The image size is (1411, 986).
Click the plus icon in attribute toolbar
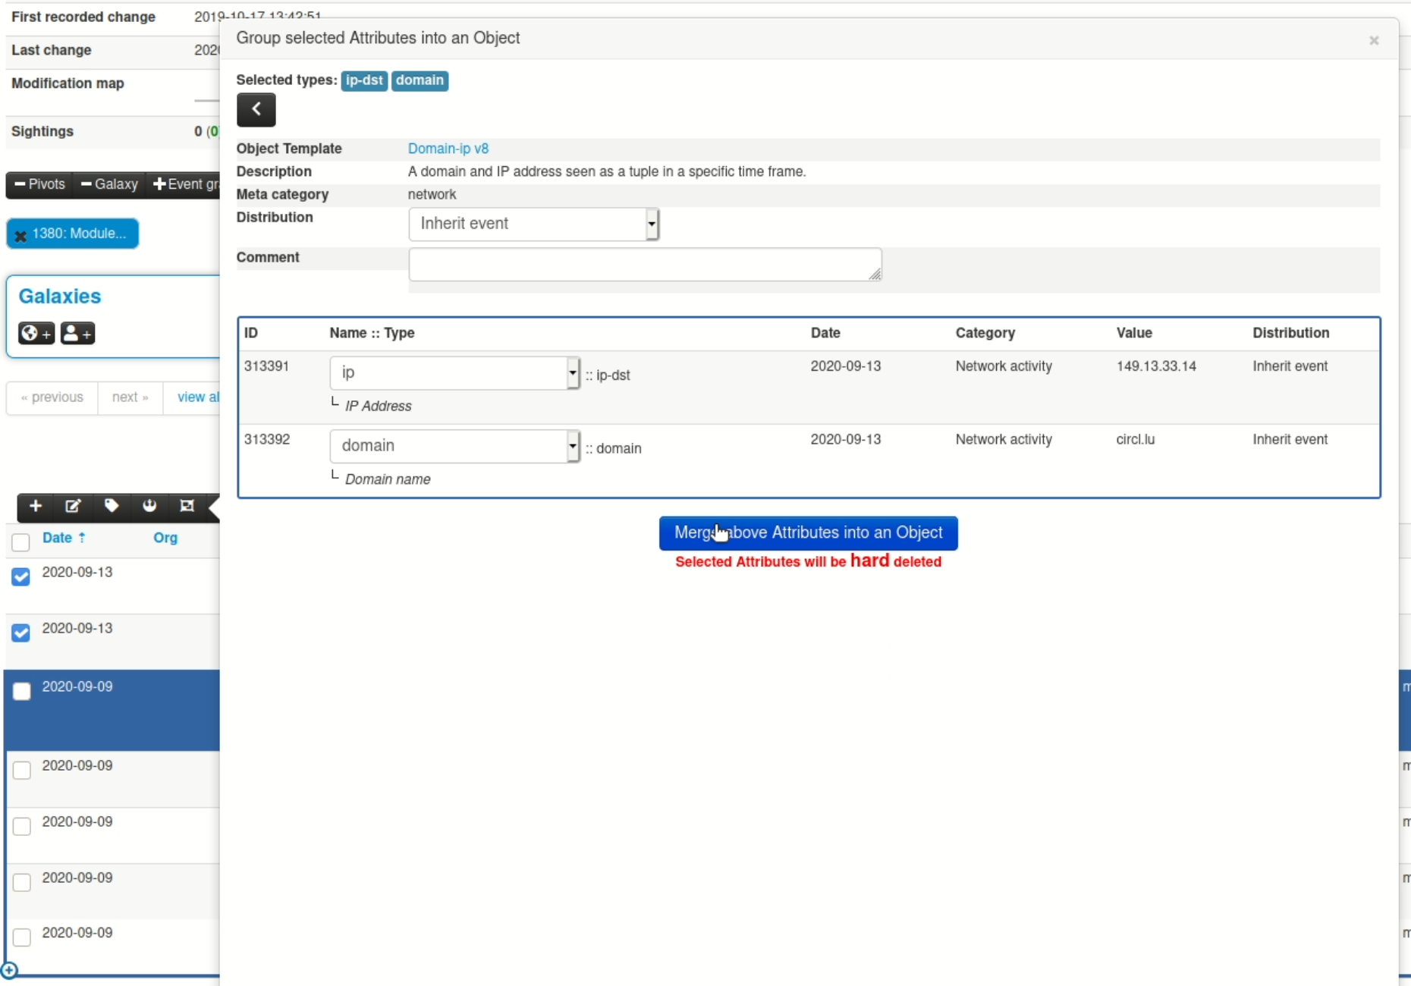(35, 506)
